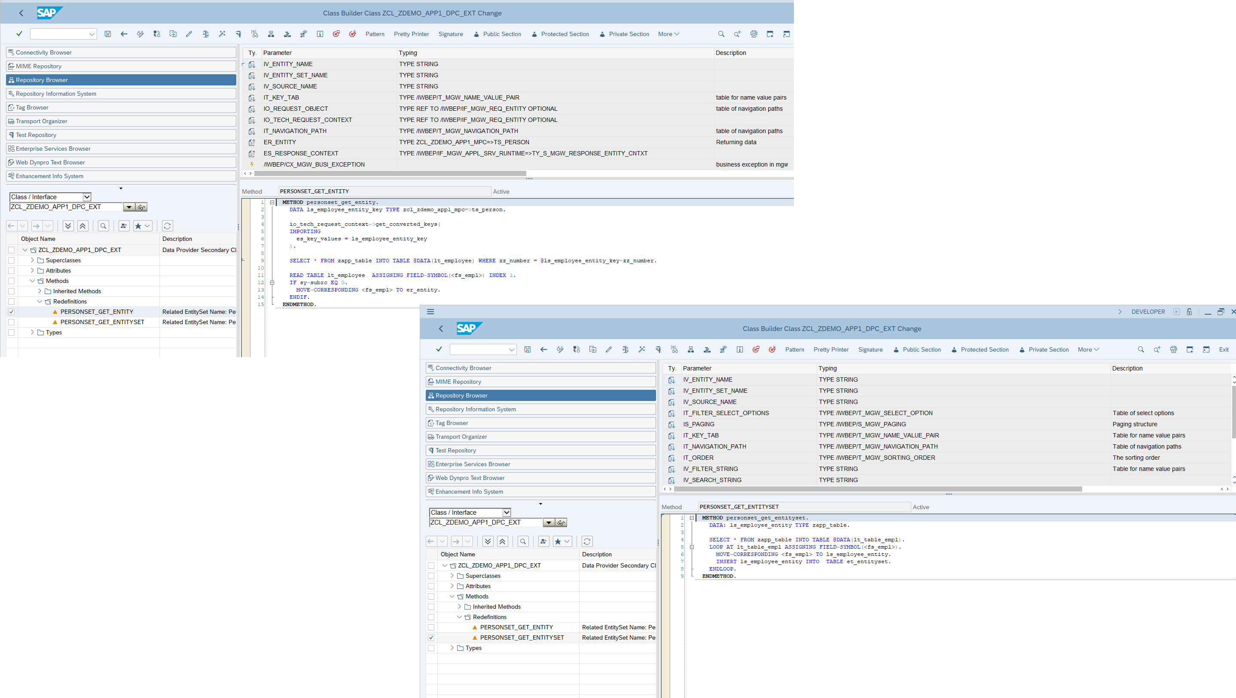The image size is (1236, 698).
Task: Expand the Superclasses node in back window tree
Action: 32,260
